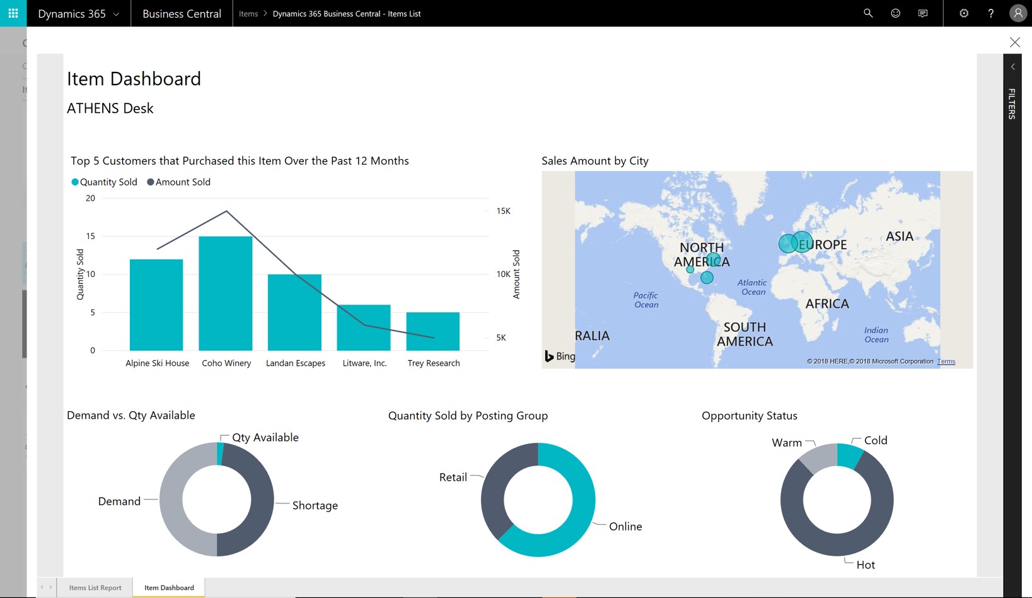Select the Landan Escapes bar
The image size is (1032, 598).
click(x=294, y=312)
